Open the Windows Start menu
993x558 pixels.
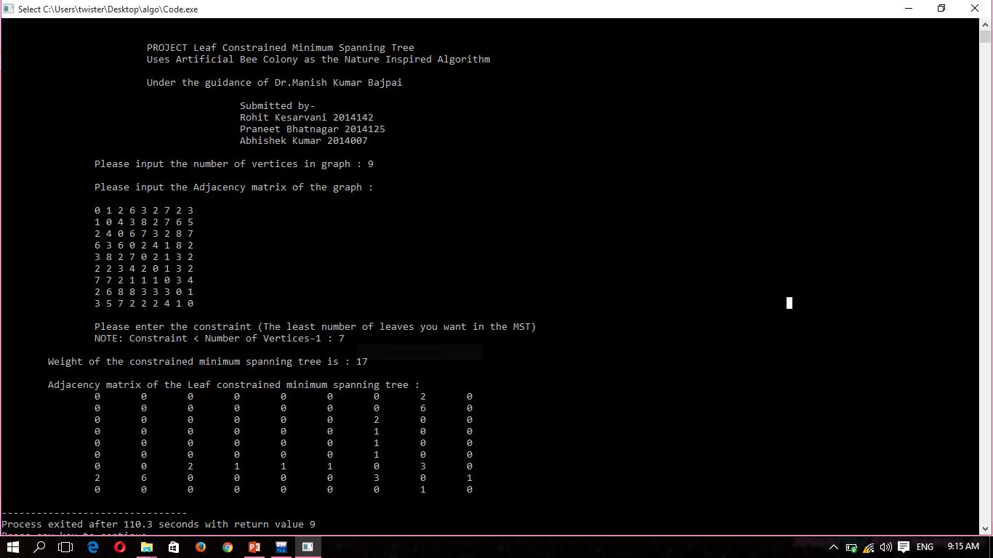click(x=12, y=546)
